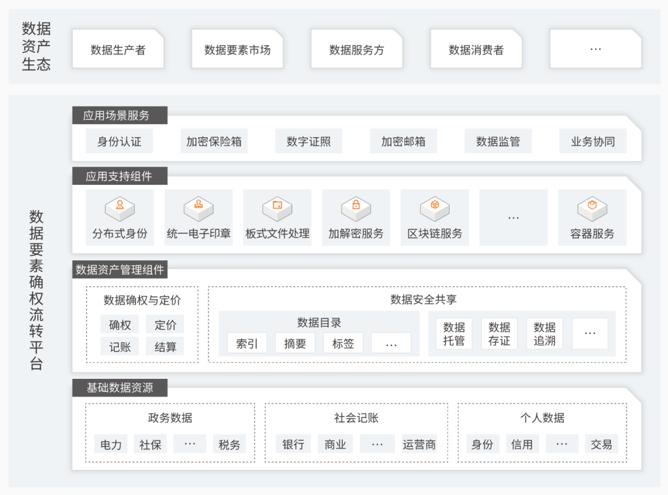
Task: Click the 统一电子印章 stamp icon
Action: 199,209
